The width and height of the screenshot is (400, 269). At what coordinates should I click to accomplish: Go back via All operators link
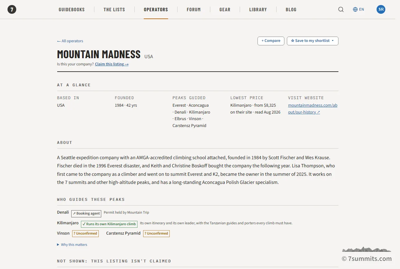[x=70, y=41]
